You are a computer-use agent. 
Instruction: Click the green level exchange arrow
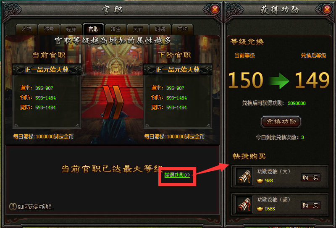point(279,81)
